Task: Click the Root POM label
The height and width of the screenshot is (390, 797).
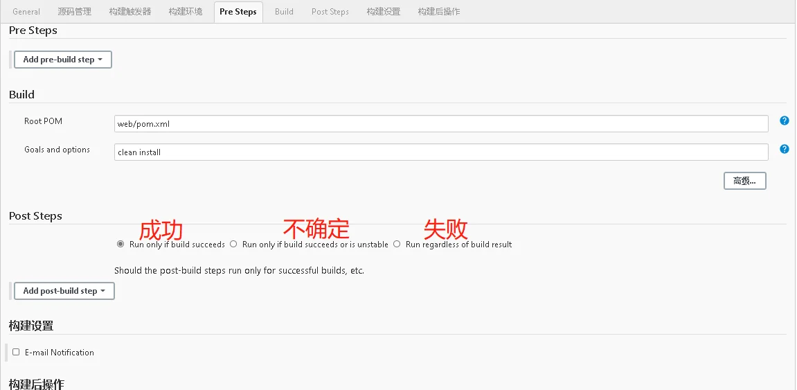Action: [43, 121]
